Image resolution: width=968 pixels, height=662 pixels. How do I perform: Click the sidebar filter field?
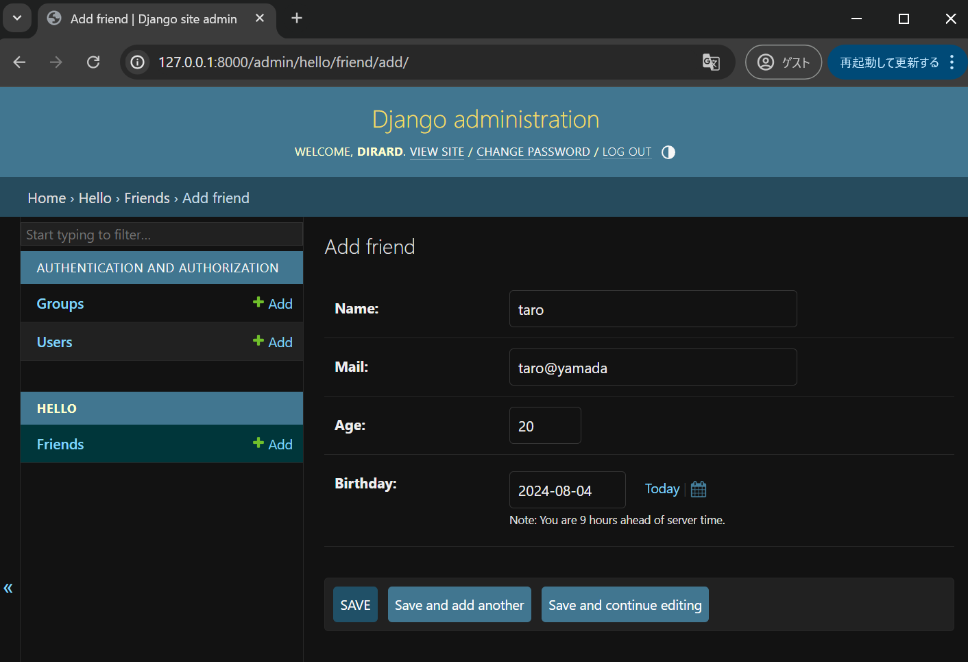click(162, 234)
